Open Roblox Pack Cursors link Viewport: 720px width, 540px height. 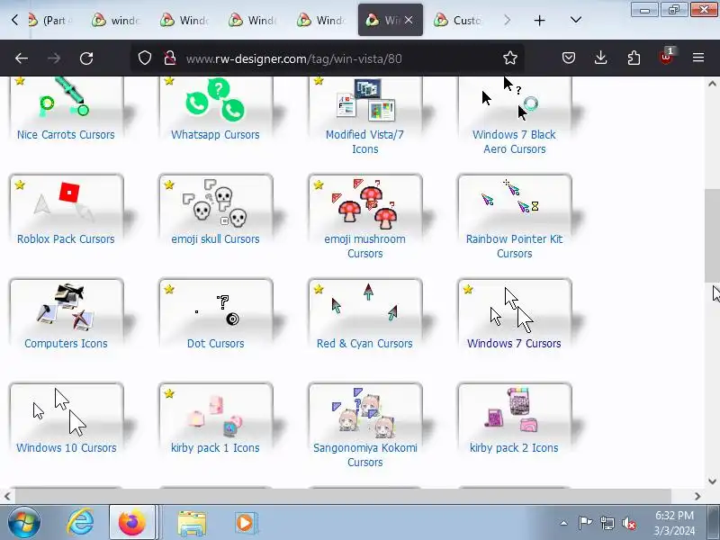pos(66,238)
